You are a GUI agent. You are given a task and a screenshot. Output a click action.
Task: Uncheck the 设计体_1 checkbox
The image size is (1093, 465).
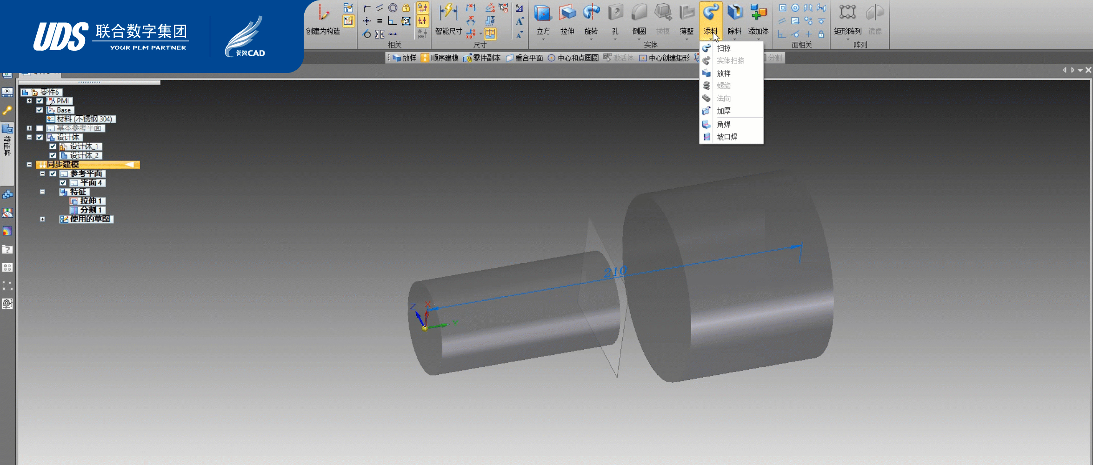(x=53, y=146)
